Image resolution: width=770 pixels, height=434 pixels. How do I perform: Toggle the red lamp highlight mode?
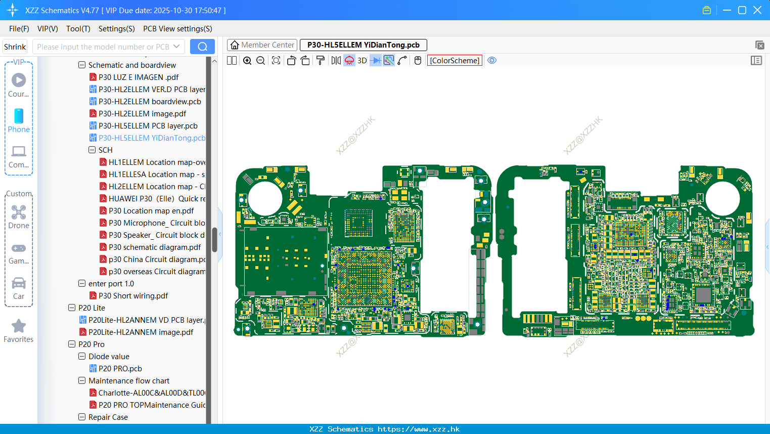click(349, 61)
